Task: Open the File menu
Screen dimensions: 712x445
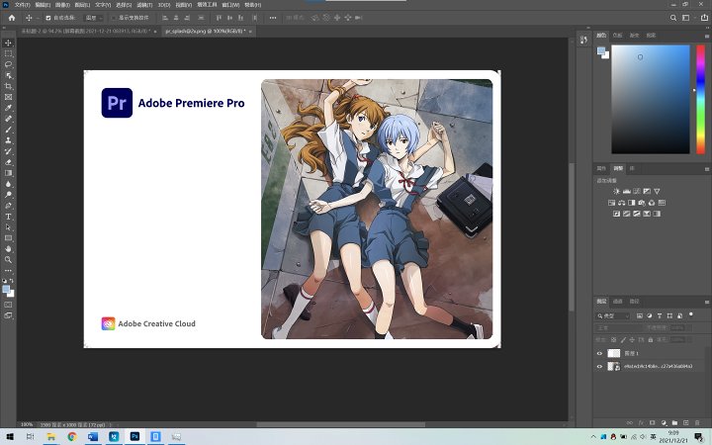Action: (22, 5)
